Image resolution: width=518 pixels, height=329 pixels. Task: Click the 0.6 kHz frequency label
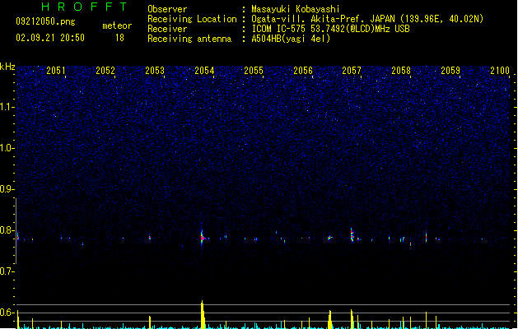pos(7,313)
